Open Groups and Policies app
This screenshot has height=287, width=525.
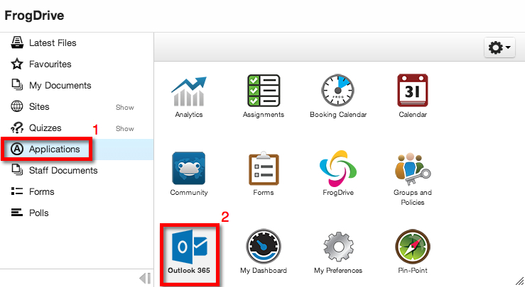(x=413, y=179)
